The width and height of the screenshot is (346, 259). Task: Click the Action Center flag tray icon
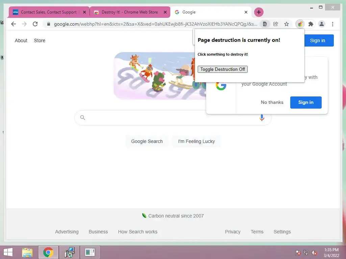point(298,253)
